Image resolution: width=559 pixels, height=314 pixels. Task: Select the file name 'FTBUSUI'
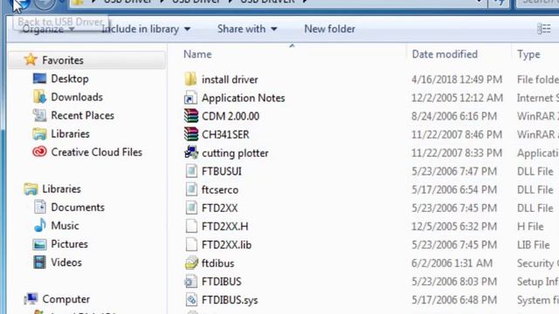221,171
